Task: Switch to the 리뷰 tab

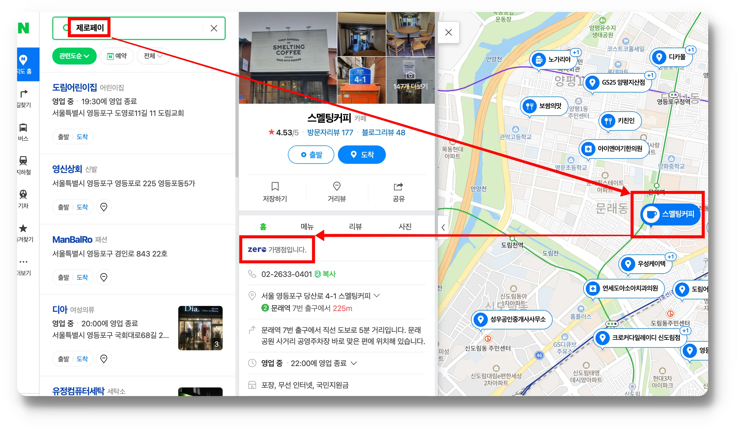Action: coord(355,227)
